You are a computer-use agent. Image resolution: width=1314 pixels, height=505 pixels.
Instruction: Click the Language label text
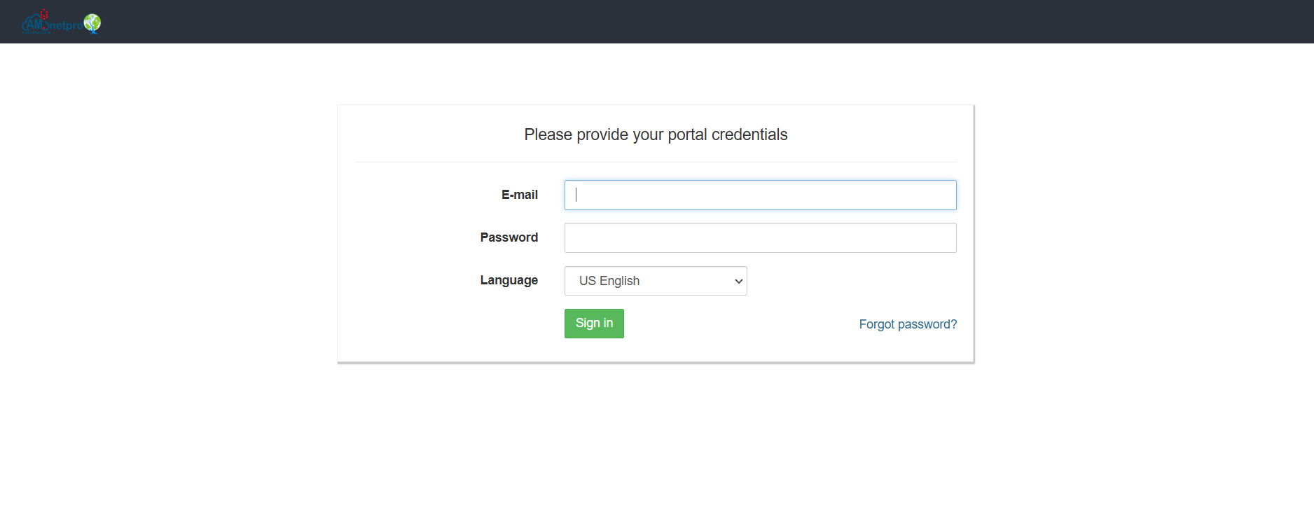[509, 280]
